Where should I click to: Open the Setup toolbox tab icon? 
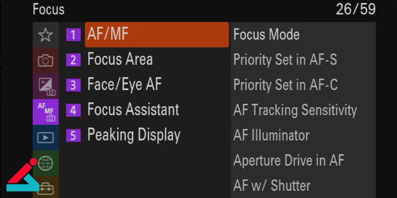[x=46, y=188]
